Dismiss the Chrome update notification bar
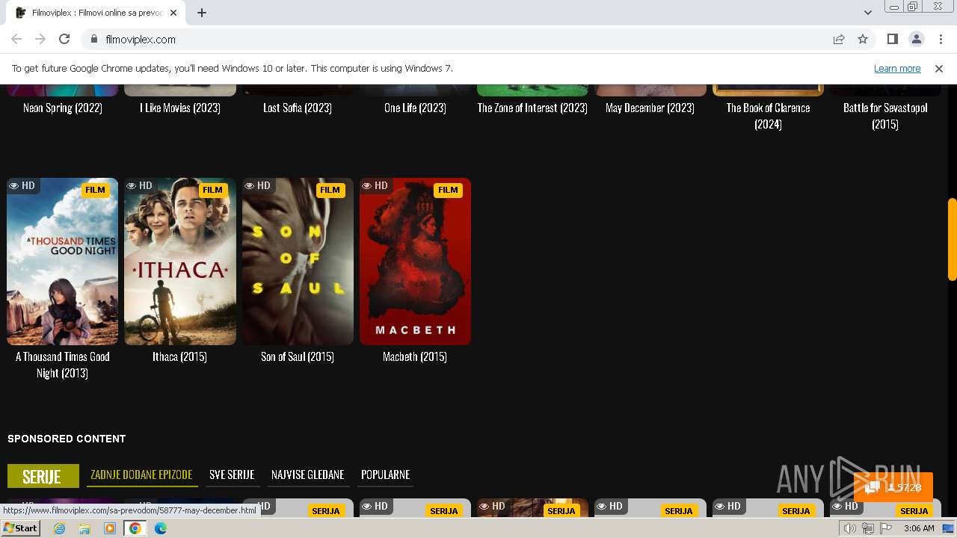Image resolution: width=957 pixels, height=538 pixels. click(x=939, y=68)
